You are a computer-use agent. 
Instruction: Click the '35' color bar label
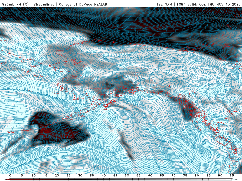(92, 176)
